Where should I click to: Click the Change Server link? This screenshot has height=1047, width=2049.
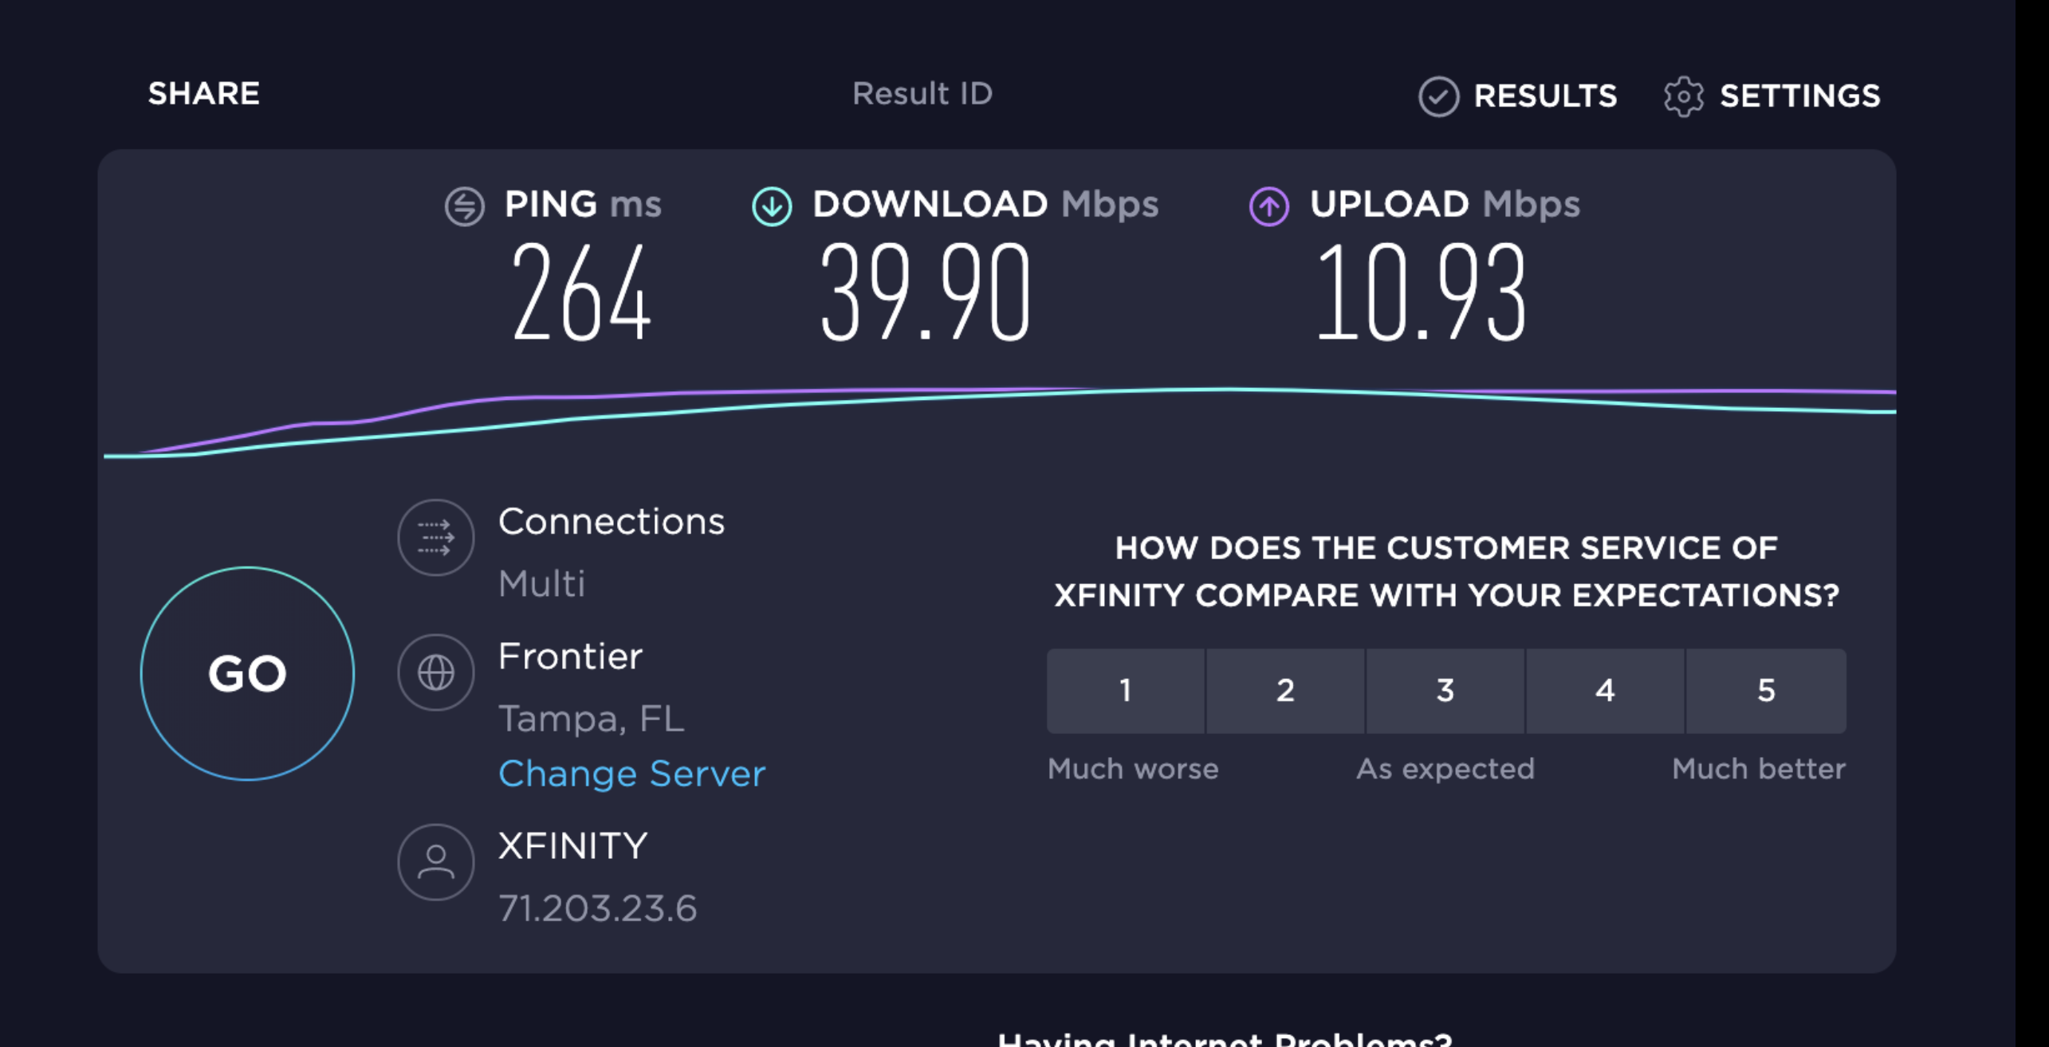(631, 774)
